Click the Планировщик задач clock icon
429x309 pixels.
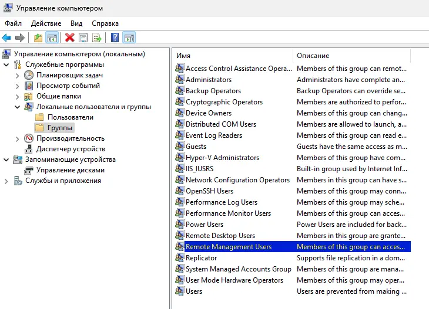click(29, 75)
